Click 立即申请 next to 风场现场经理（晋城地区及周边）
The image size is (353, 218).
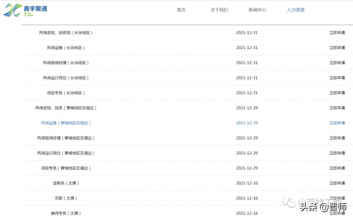337,138
